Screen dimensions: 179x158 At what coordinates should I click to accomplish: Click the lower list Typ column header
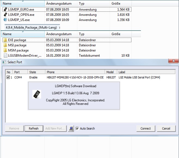point(93,34)
